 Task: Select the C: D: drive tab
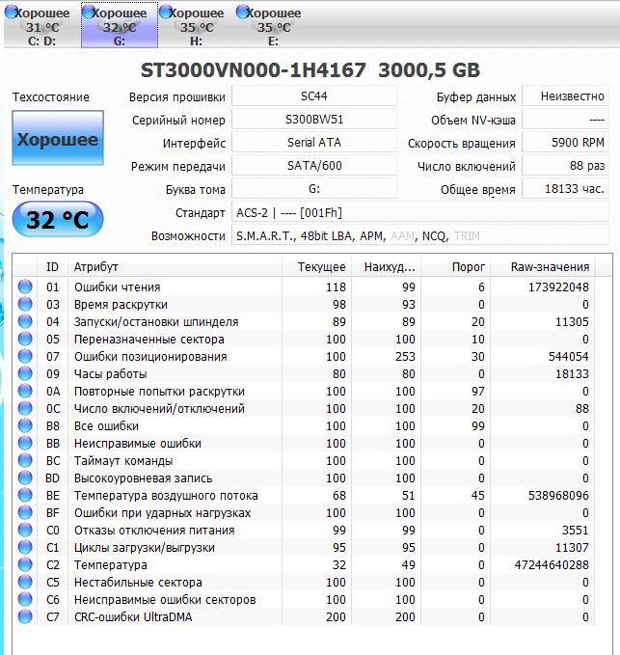pos(41,25)
